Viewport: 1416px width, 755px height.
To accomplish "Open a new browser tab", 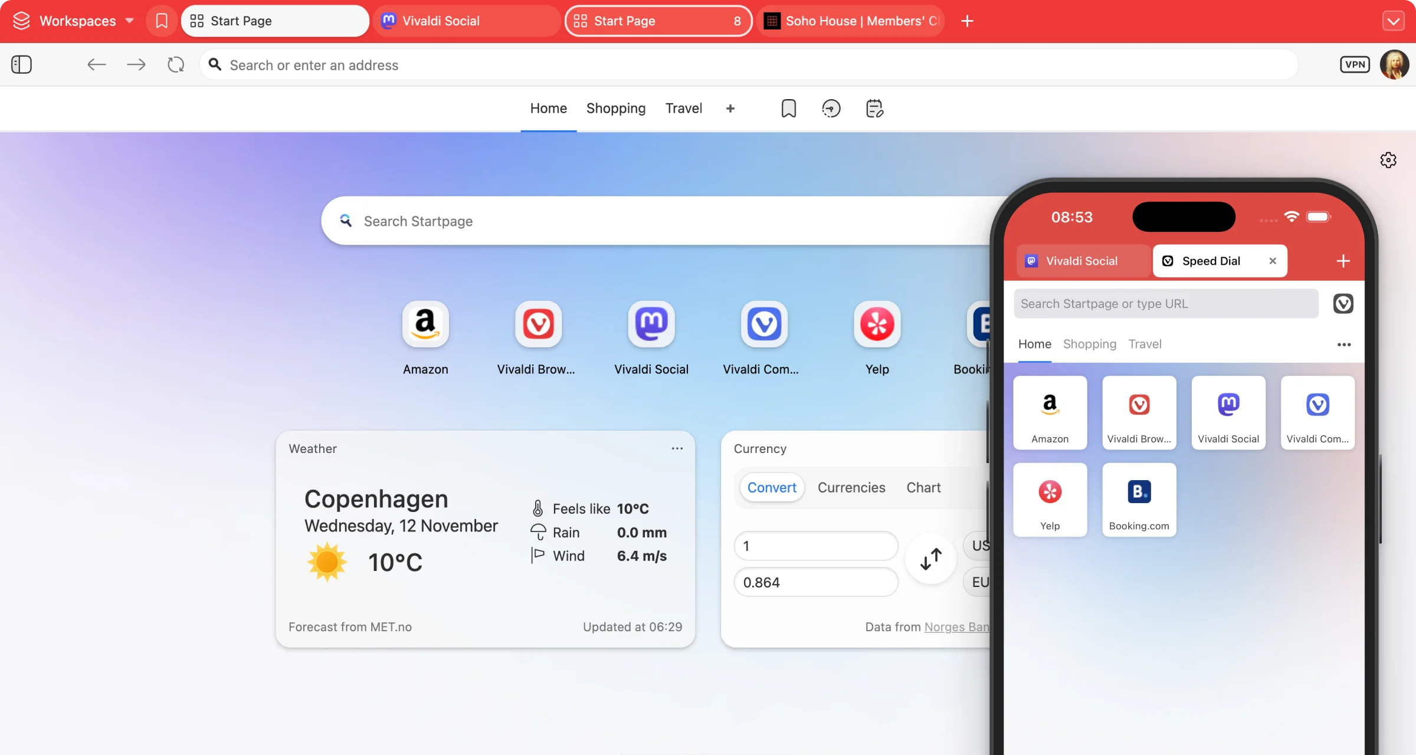I will [966, 21].
